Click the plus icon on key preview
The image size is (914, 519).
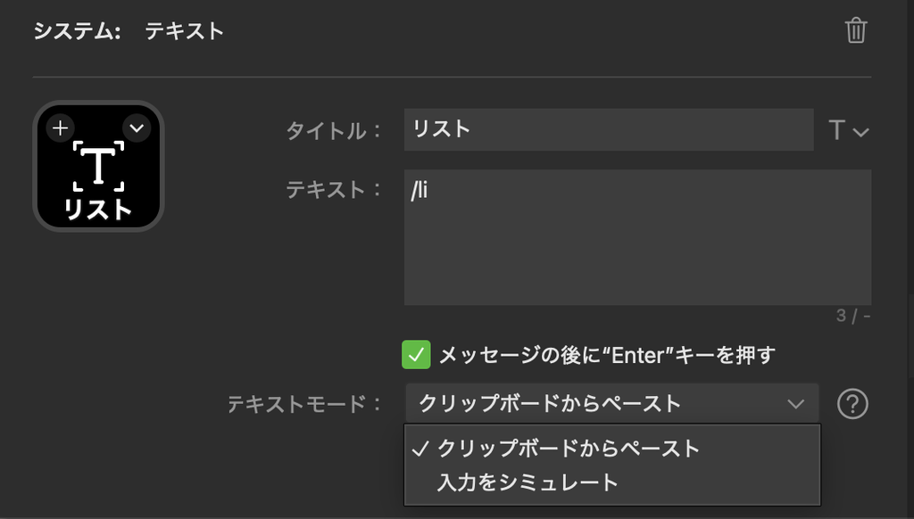[x=60, y=128]
